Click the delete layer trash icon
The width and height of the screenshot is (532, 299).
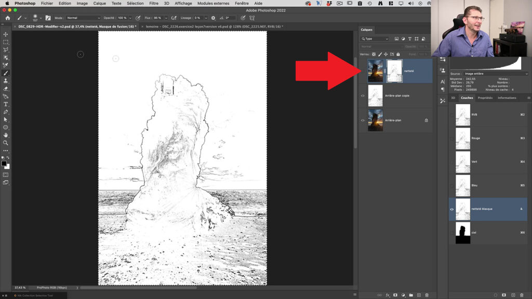[427, 295]
